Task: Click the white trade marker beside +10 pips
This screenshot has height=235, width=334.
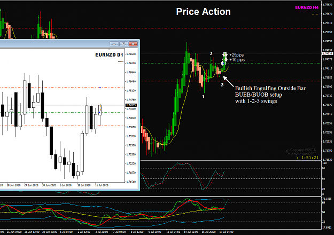Action: (226, 60)
